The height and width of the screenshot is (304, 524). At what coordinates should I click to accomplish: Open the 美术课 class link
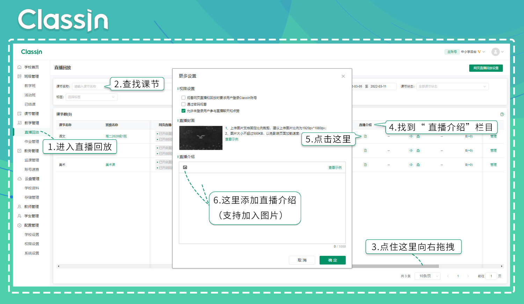click(x=110, y=165)
